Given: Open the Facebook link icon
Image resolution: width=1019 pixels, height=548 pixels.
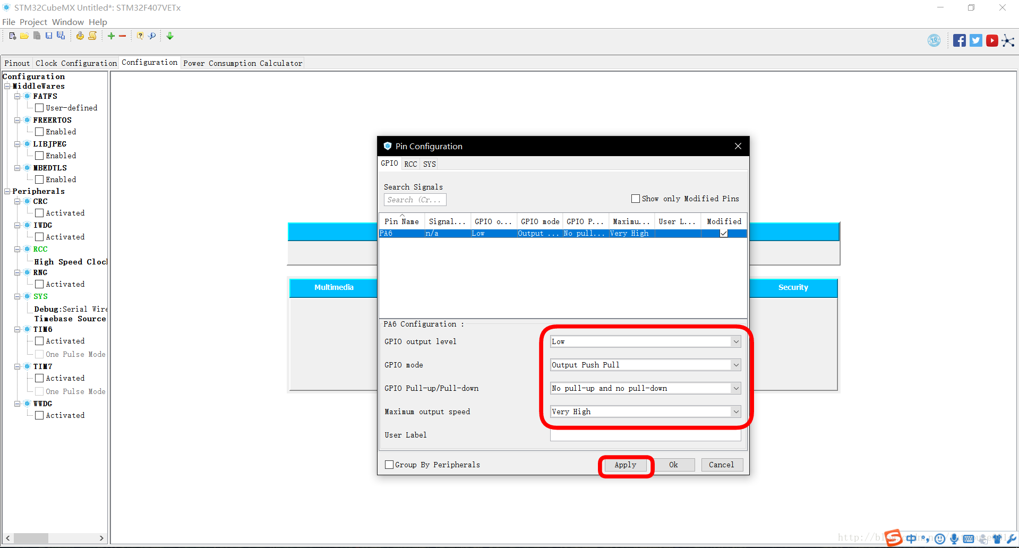Looking at the screenshot, I should coord(960,40).
